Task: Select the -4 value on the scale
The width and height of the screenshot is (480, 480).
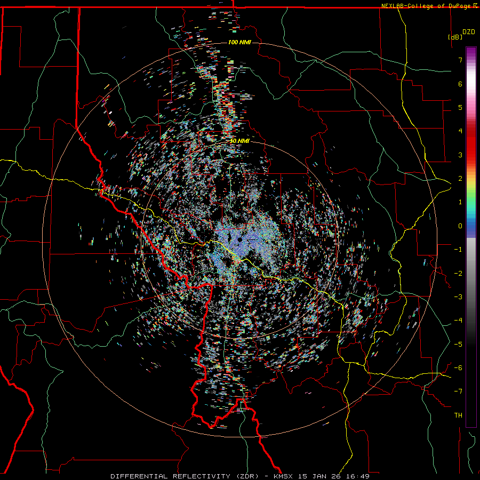Action: 458,321
